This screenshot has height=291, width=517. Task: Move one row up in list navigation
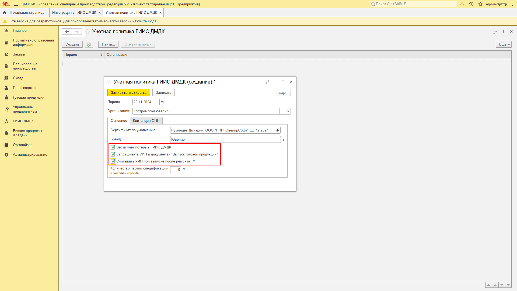(495, 285)
